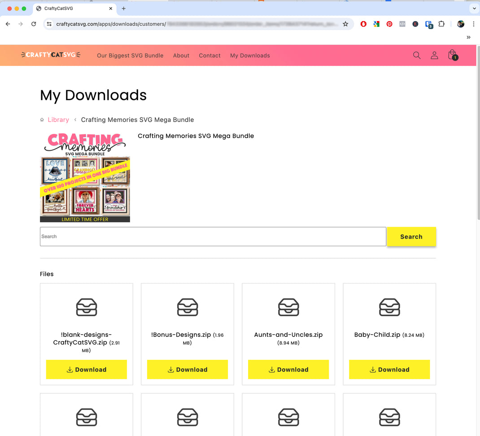Click the Crafting Memories bundle thumbnail image

coord(85,177)
